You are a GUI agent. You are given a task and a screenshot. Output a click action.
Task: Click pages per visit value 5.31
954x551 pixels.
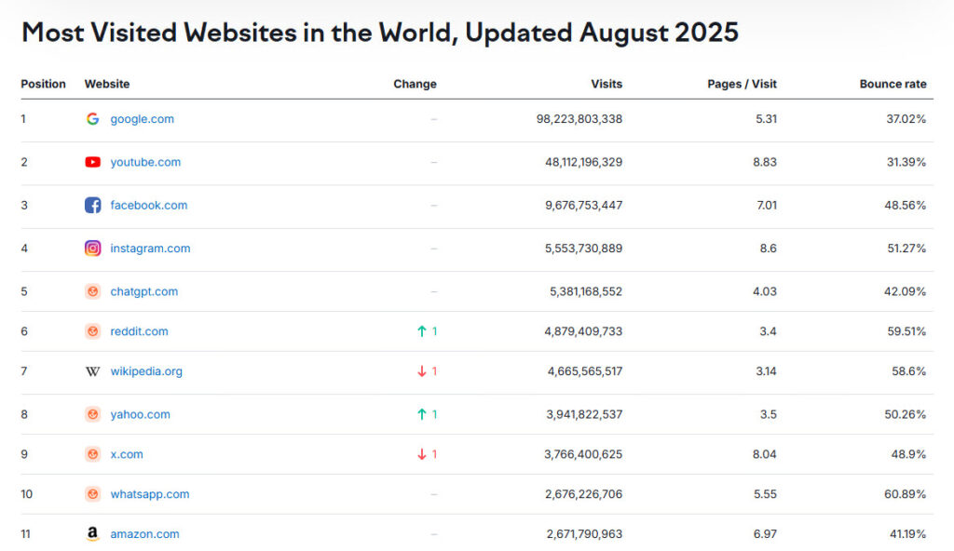coord(766,119)
